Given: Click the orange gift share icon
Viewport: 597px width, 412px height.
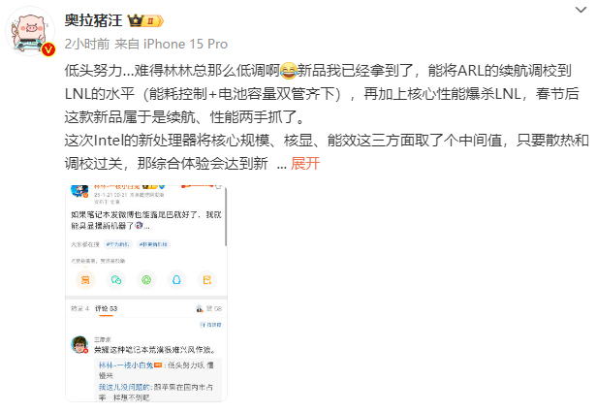Looking at the screenshot, I should 85,280.
